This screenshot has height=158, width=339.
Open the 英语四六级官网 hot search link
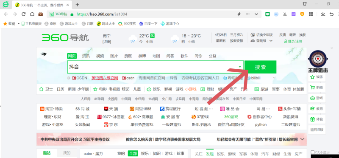click(105, 78)
